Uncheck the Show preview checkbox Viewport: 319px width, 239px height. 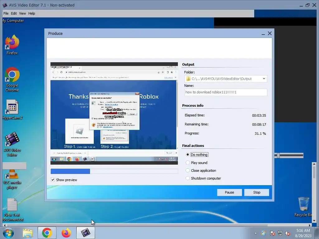(53, 180)
